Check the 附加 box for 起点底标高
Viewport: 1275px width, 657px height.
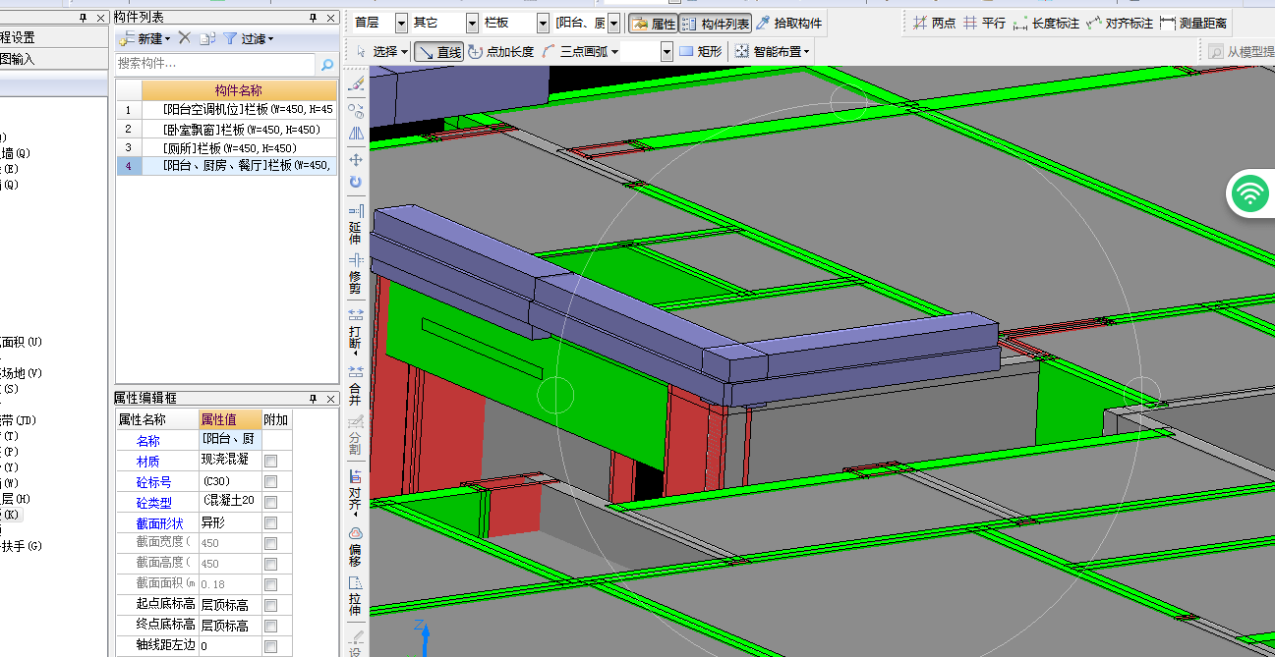coord(270,605)
